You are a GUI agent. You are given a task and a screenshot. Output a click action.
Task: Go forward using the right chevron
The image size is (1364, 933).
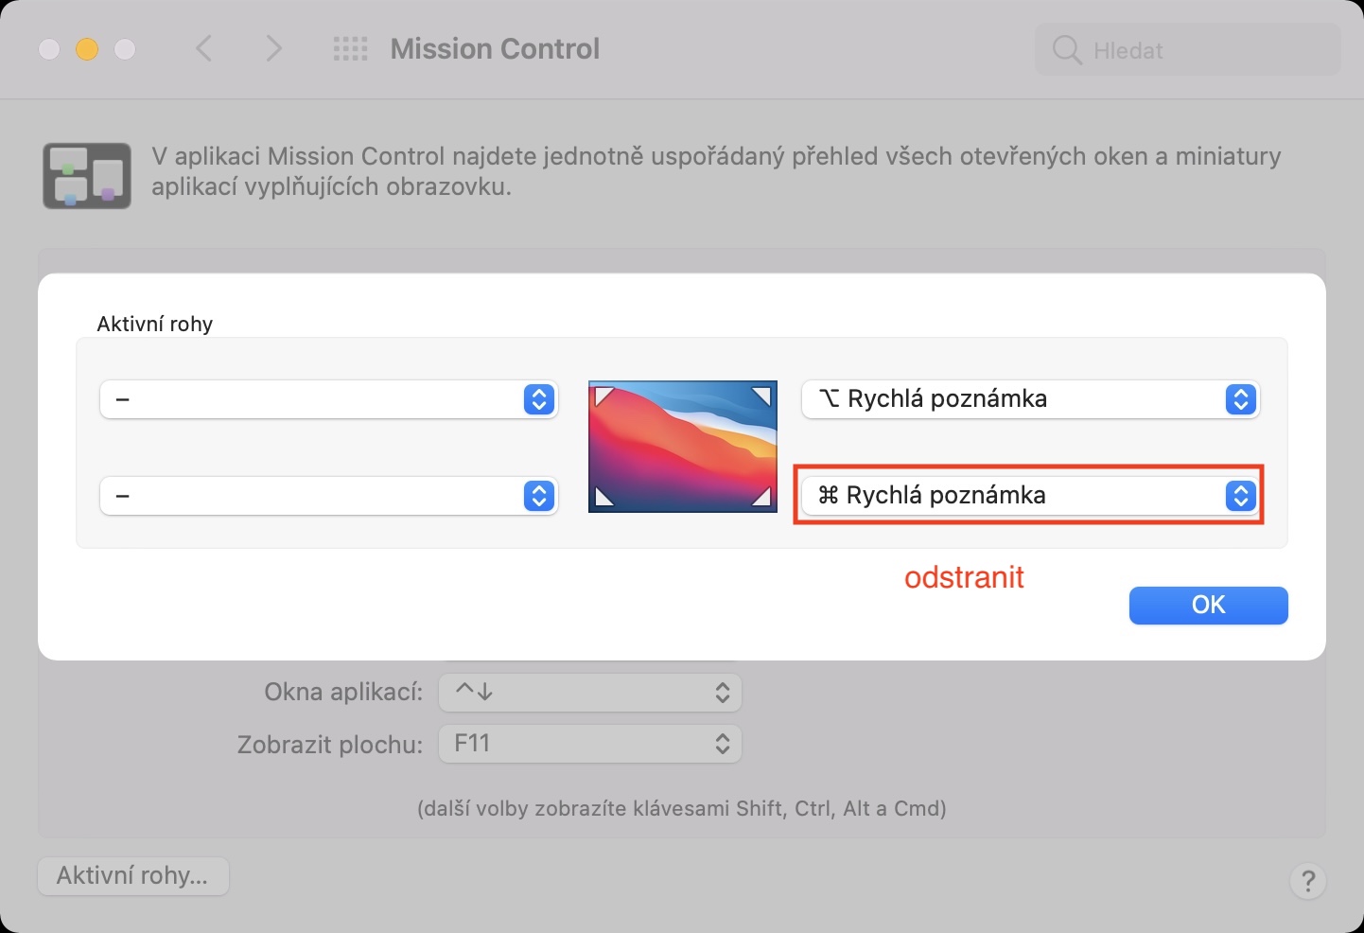pyautogui.click(x=273, y=48)
